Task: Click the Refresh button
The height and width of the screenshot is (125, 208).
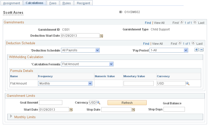Action: [127, 103]
